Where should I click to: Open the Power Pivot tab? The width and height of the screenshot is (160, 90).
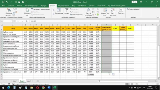(101, 6)
